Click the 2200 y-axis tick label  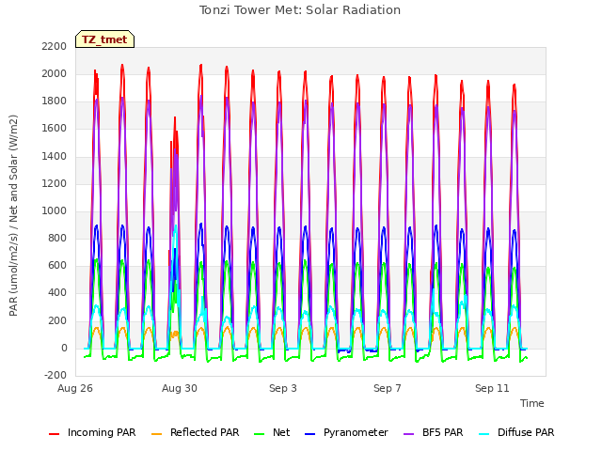tap(55, 46)
